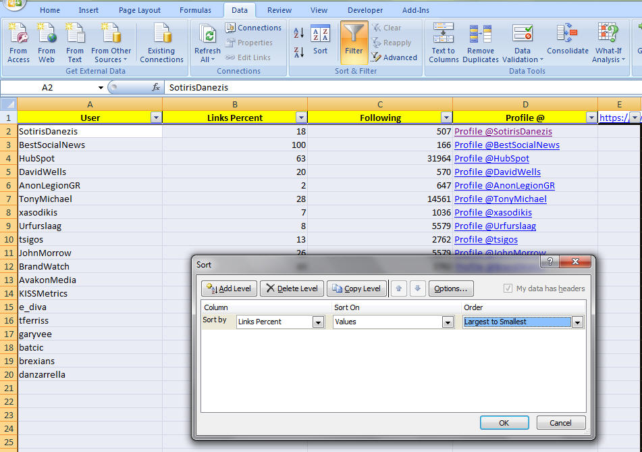Open Sort by column dropdown
Viewport: 642px width, 452px height.
319,322
